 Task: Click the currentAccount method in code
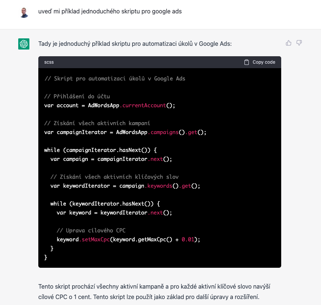143,105
